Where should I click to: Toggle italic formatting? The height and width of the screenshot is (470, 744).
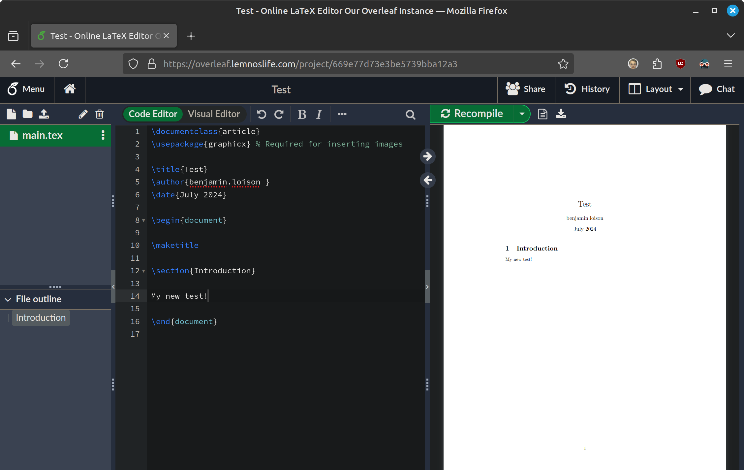coord(319,114)
